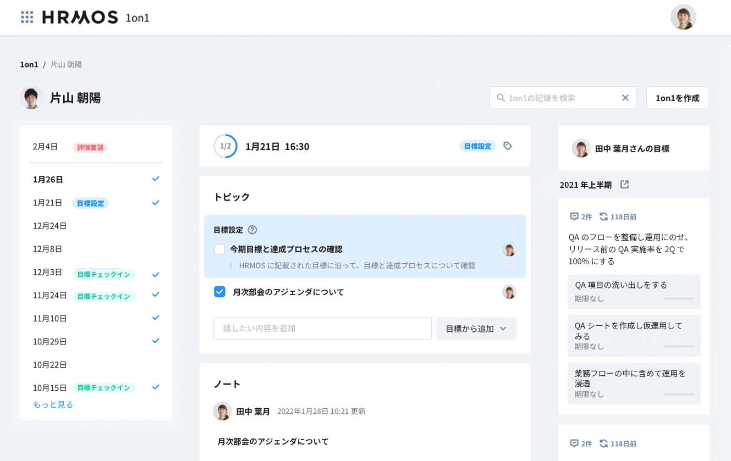
Task: Click the checkmark on the 1月26日 entry
Action: coord(156,179)
